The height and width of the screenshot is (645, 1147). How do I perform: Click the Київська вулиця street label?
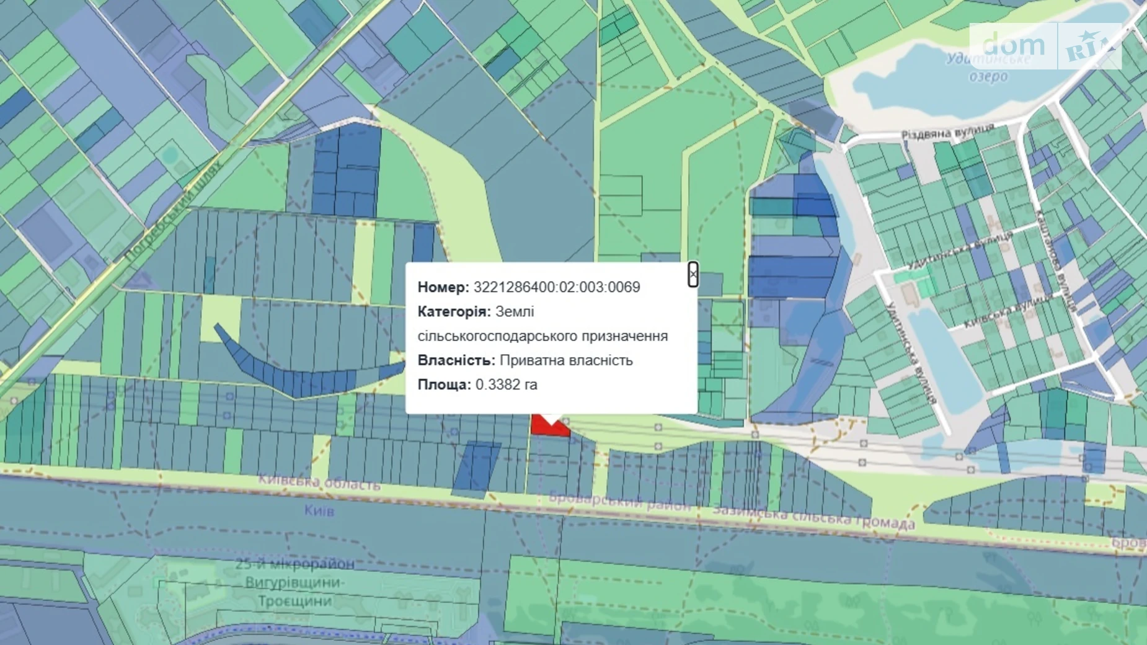coord(1007,312)
